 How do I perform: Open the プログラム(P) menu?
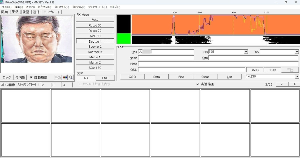pyautogui.click(x=78, y=7)
